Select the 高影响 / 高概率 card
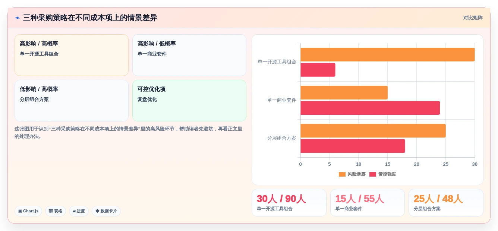 tap(72, 55)
